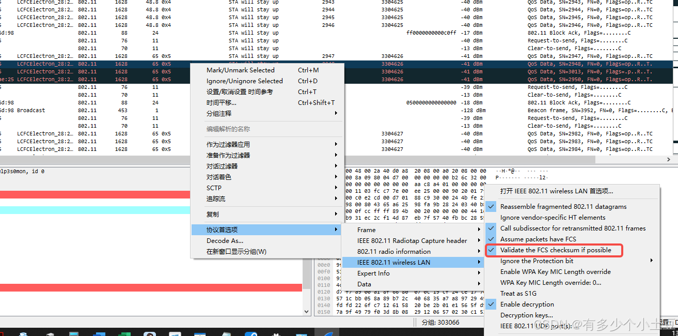Expand the SCTP submenu
This screenshot has height=336, width=678.
pyautogui.click(x=267, y=188)
